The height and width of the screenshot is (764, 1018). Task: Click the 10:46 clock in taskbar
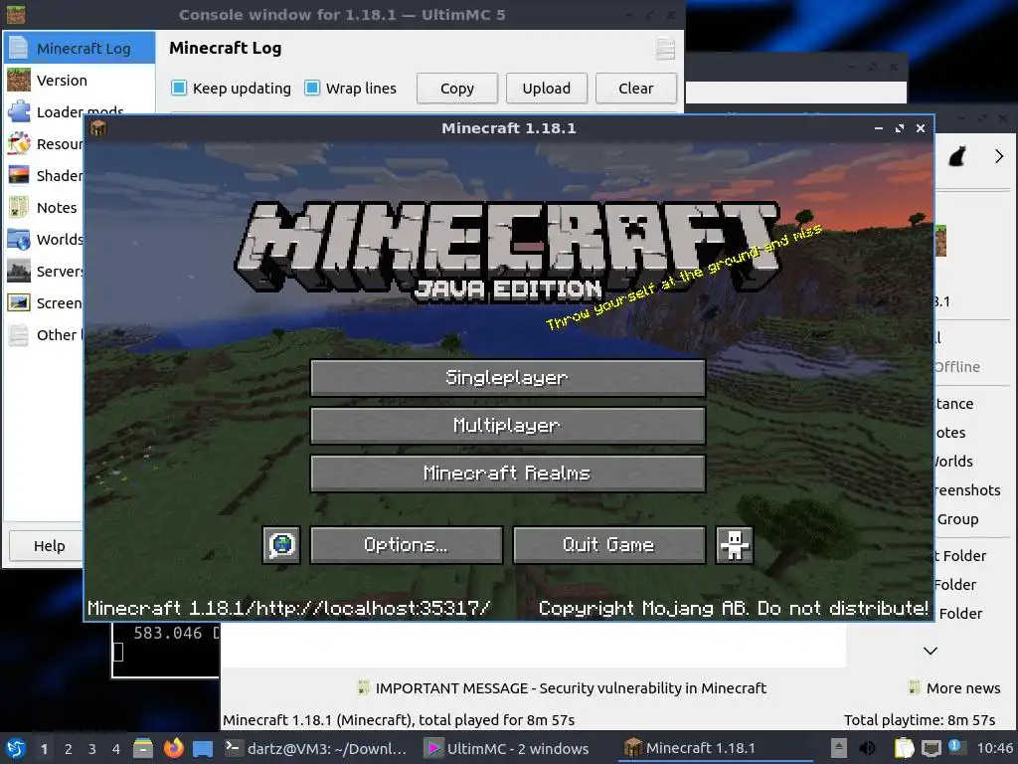pos(994,748)
